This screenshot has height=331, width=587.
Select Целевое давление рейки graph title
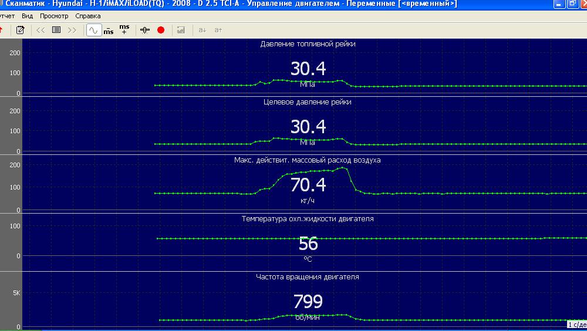pyautogui.click(x=308, y=102)
